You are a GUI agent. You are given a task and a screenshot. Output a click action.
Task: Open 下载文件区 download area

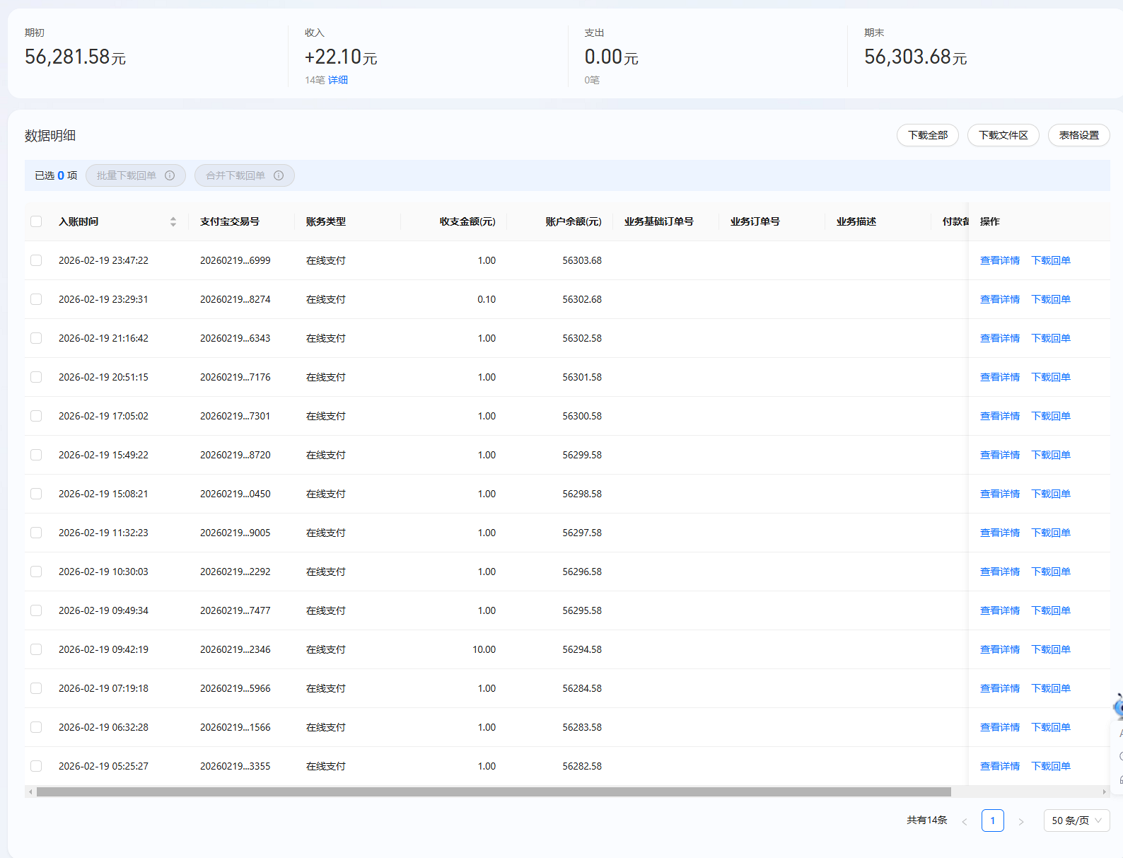[x=1003, y=135]
